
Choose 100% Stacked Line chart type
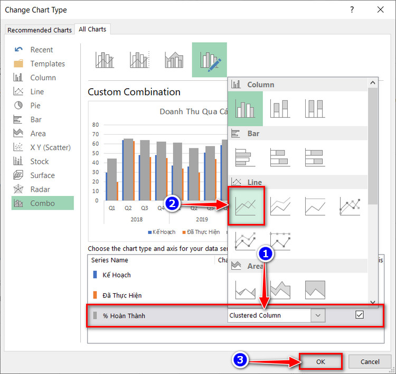coord(315,206)
